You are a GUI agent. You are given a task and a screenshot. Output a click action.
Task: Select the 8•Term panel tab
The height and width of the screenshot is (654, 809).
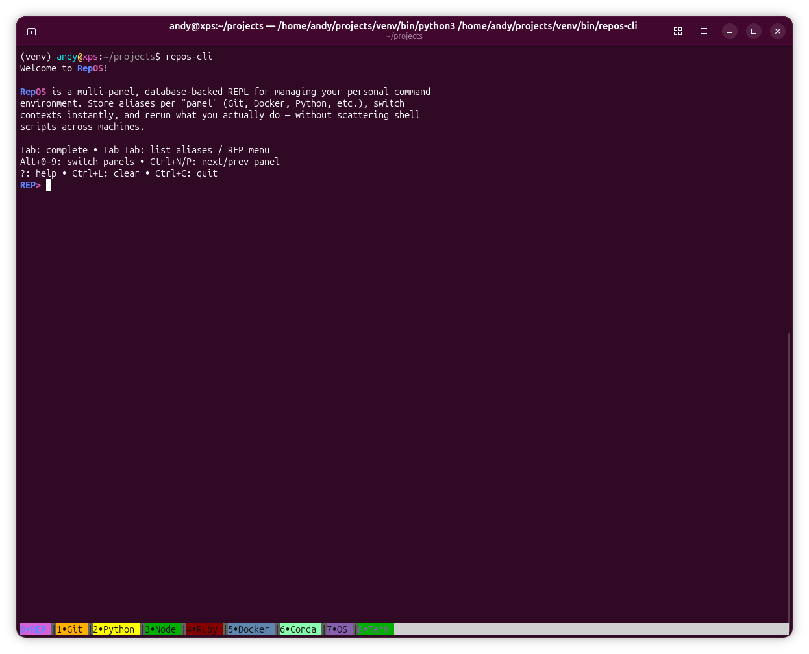pyautogui.click(x=376, y=629)
